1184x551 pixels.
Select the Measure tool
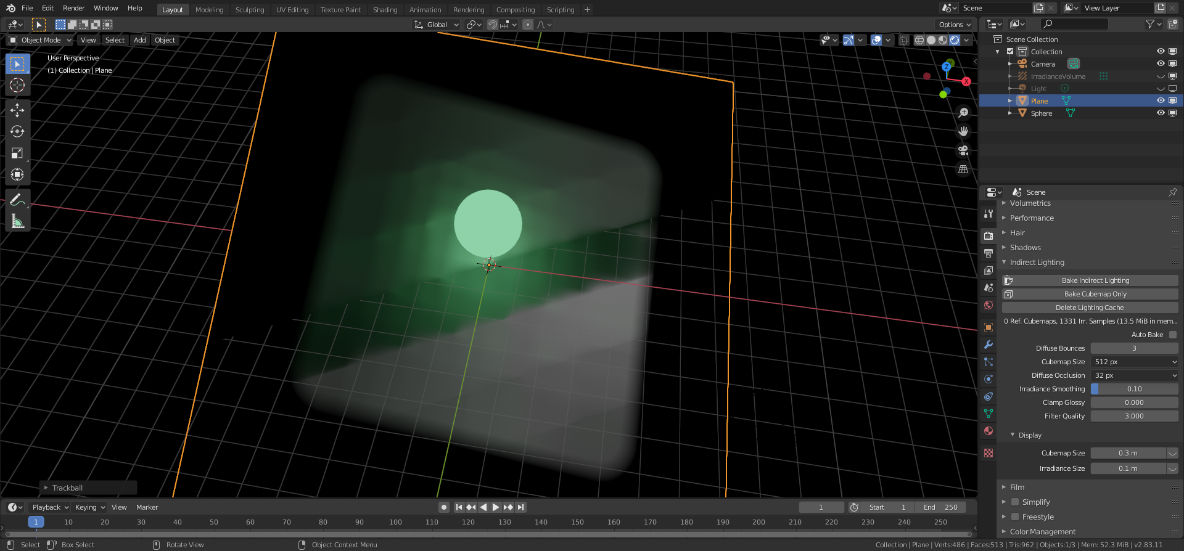pyautogui.click(x=17, y=221)
